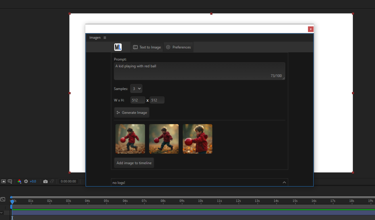
Task: Open the Samples dropdown
Action: [x=136, y=89]
